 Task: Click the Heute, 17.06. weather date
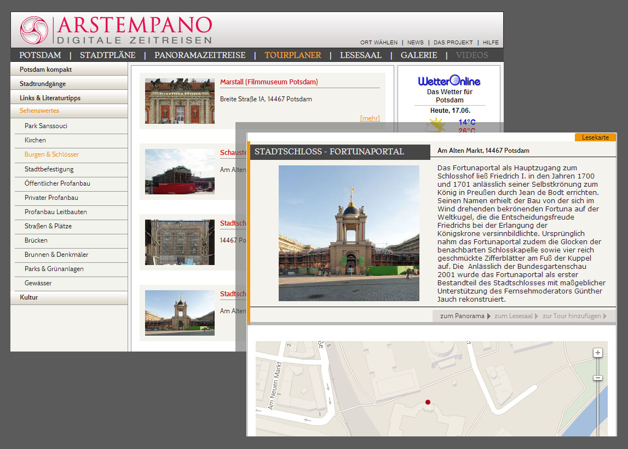(x=450, y=111)
